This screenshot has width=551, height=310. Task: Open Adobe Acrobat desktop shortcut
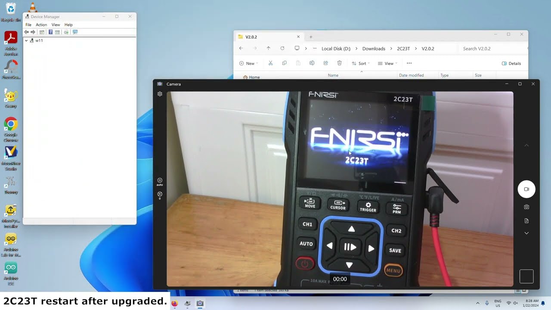pos(11,43)
